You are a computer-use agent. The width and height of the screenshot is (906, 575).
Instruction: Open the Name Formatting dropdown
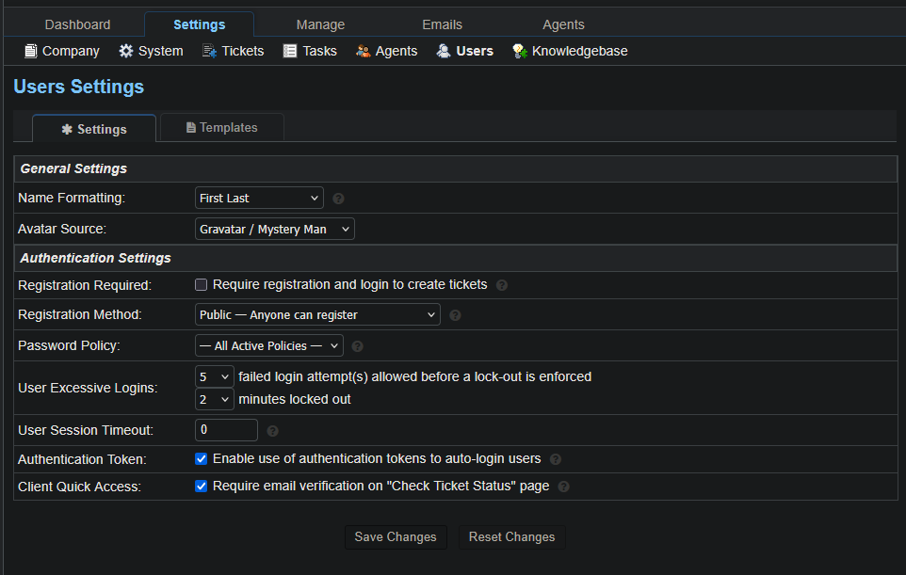pyautogui.click(x=259, y=198)
